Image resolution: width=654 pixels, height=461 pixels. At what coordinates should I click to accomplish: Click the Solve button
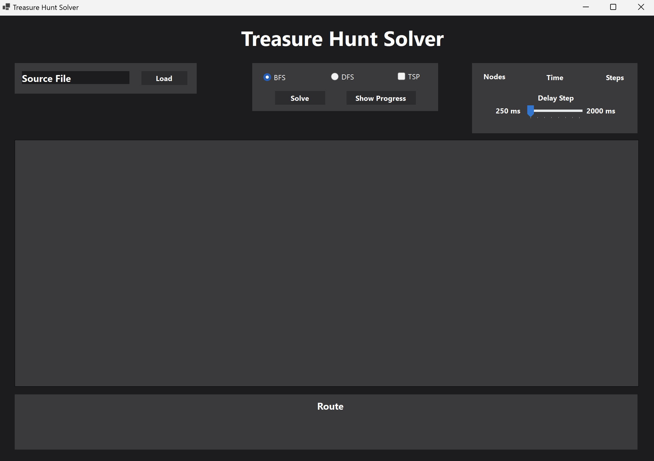(x=300, y=98)
